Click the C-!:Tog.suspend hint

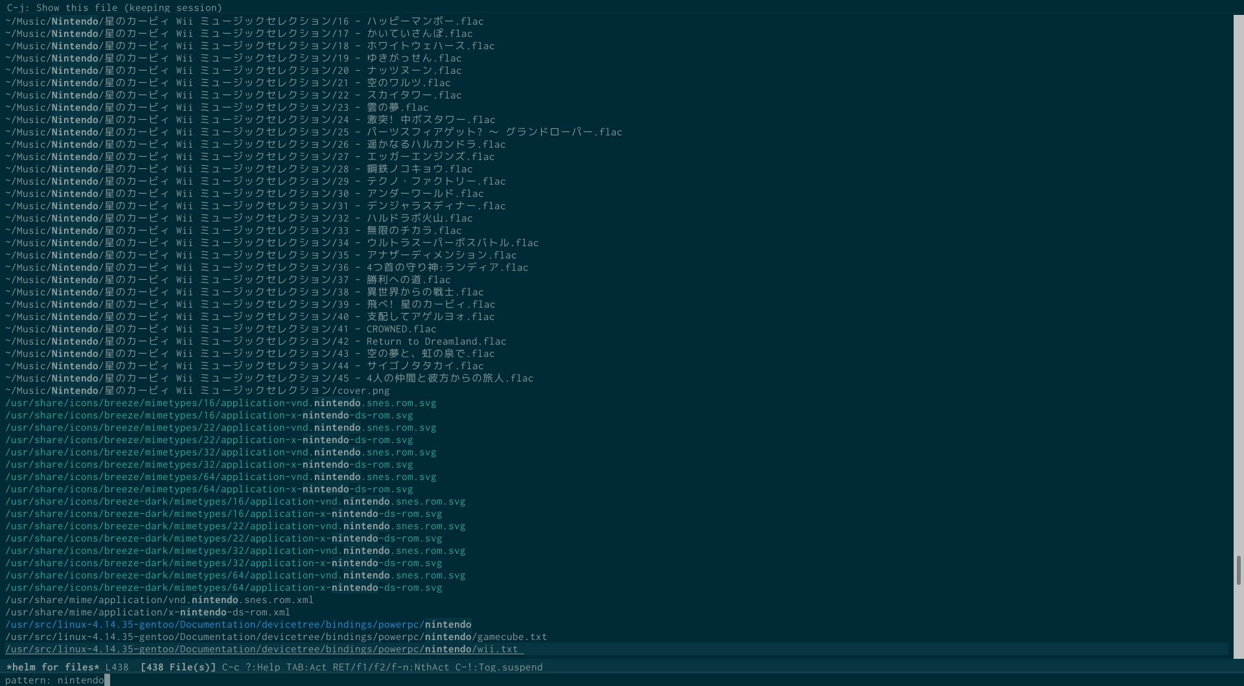coord(499,667)
